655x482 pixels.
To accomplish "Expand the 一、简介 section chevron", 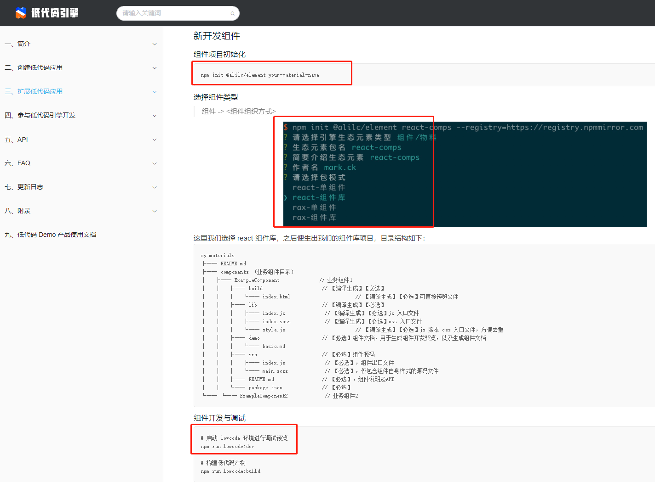I will pyautogui.click(x=155, y=44).
